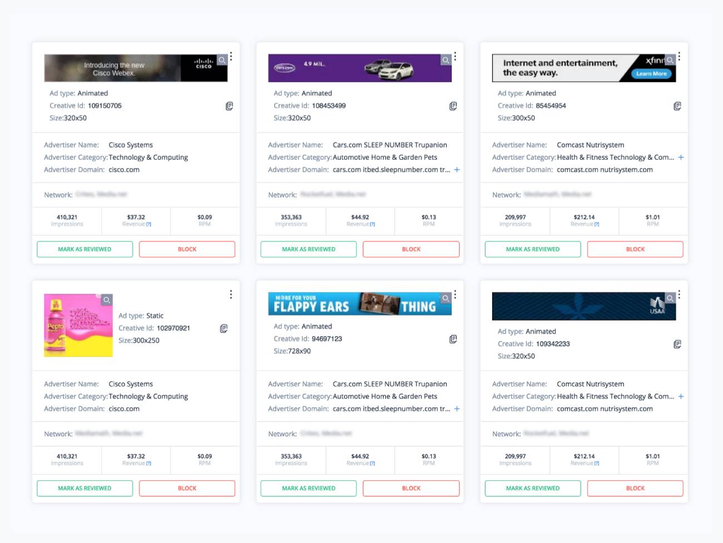Expand advertiser domains on Flappy Ears card
The width and height of the screenshot is (723, 543).
[457, 409]
